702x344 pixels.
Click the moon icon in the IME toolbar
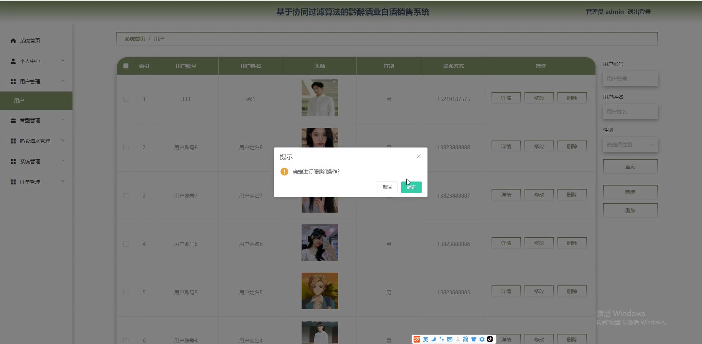(434, 339)
